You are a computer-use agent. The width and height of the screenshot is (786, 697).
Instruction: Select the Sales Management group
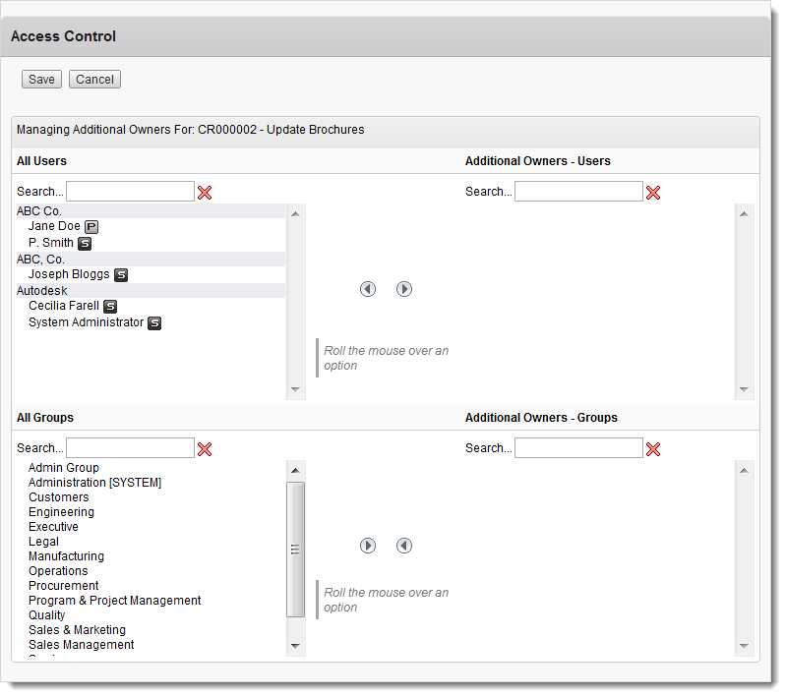[x=82, y=645]
